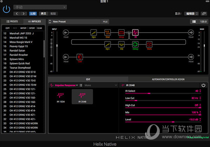Adjust the IR Select slider
The image size is (210, 147).
point(163,93)
